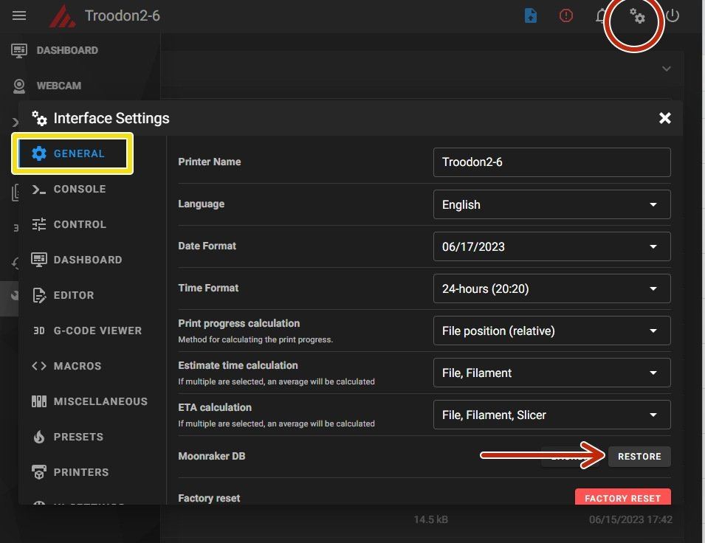This screenshot has height=543, width=705.
Task: Open Estimate time calculation dropdown
Action: pos(551,373)
